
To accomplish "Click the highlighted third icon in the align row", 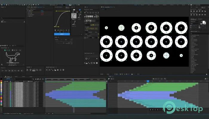I will coord(34,70).
